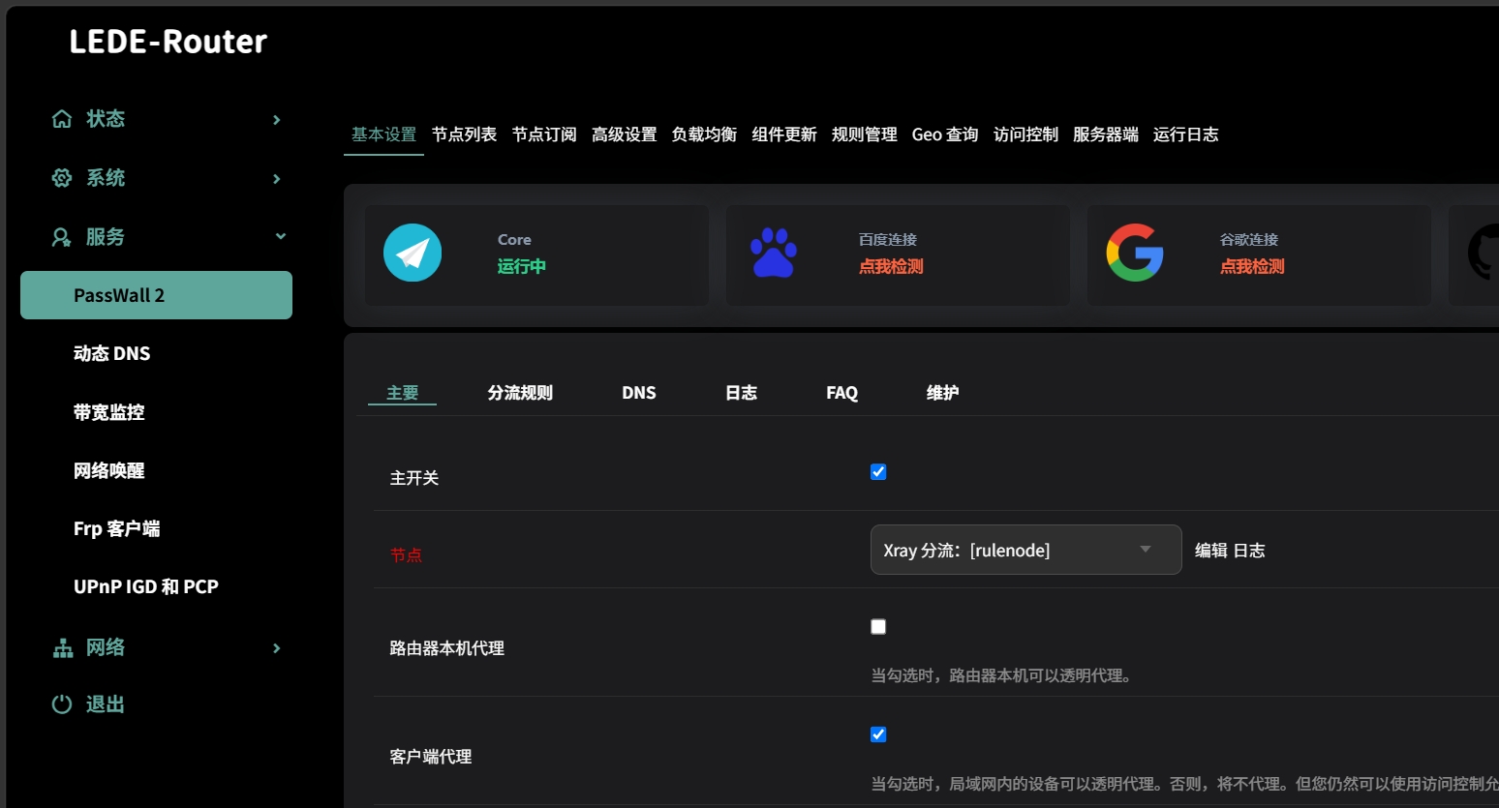The image size is (1499, 808).
Task: Click the network icon beside 网络
Action: pyautogui.click(x=63, y=648)
